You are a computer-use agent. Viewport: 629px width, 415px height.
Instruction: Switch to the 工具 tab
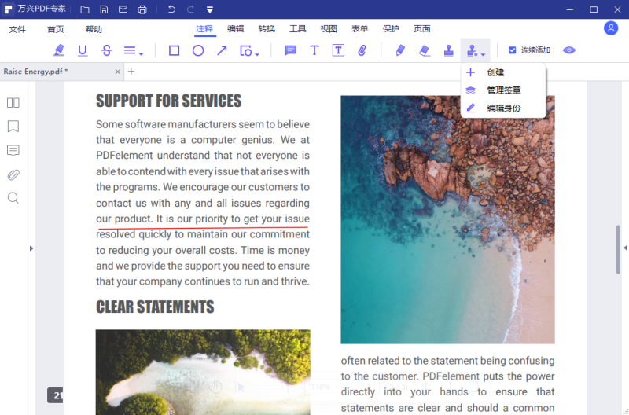(298, 29)
